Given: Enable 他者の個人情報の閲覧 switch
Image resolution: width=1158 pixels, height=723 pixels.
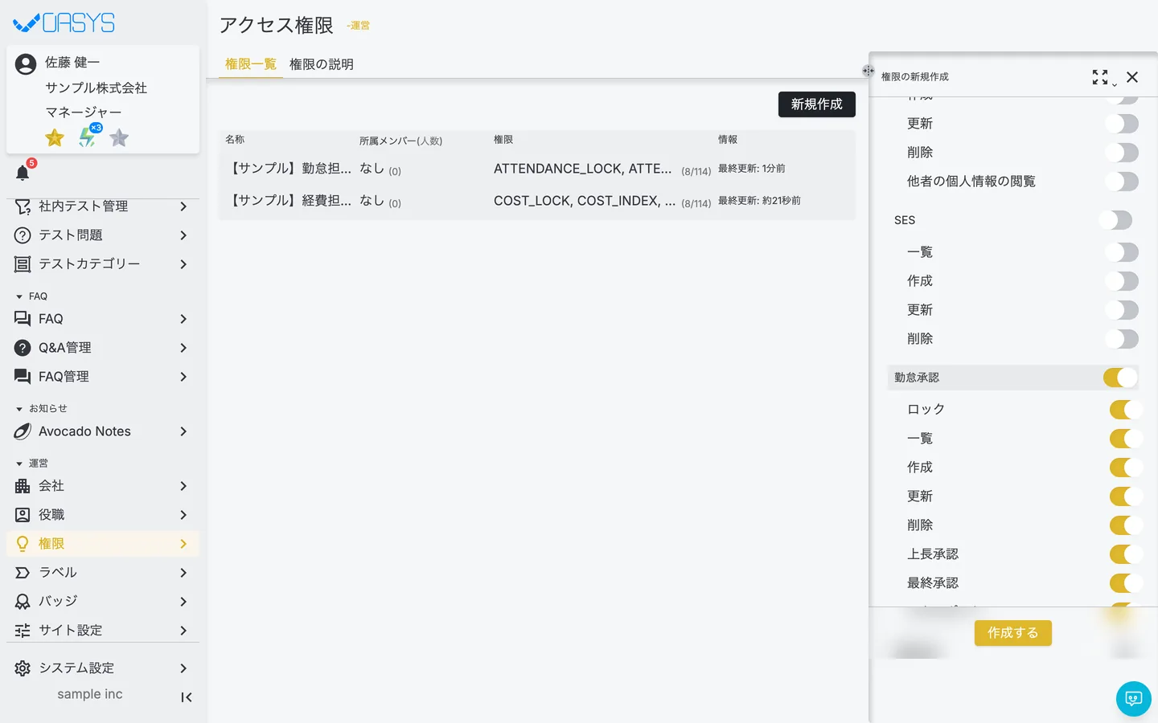Looking at the screenshot, I should click(1122, 182).
